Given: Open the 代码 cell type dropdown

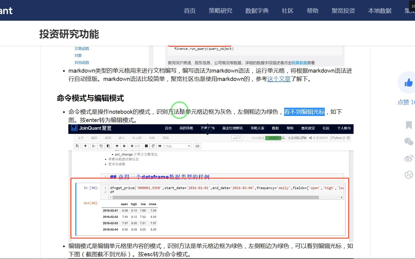Looking at the screenshot, I should pos(178,146).
